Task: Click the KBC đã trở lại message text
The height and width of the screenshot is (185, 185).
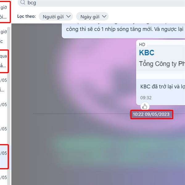Action: coord(162,87)
